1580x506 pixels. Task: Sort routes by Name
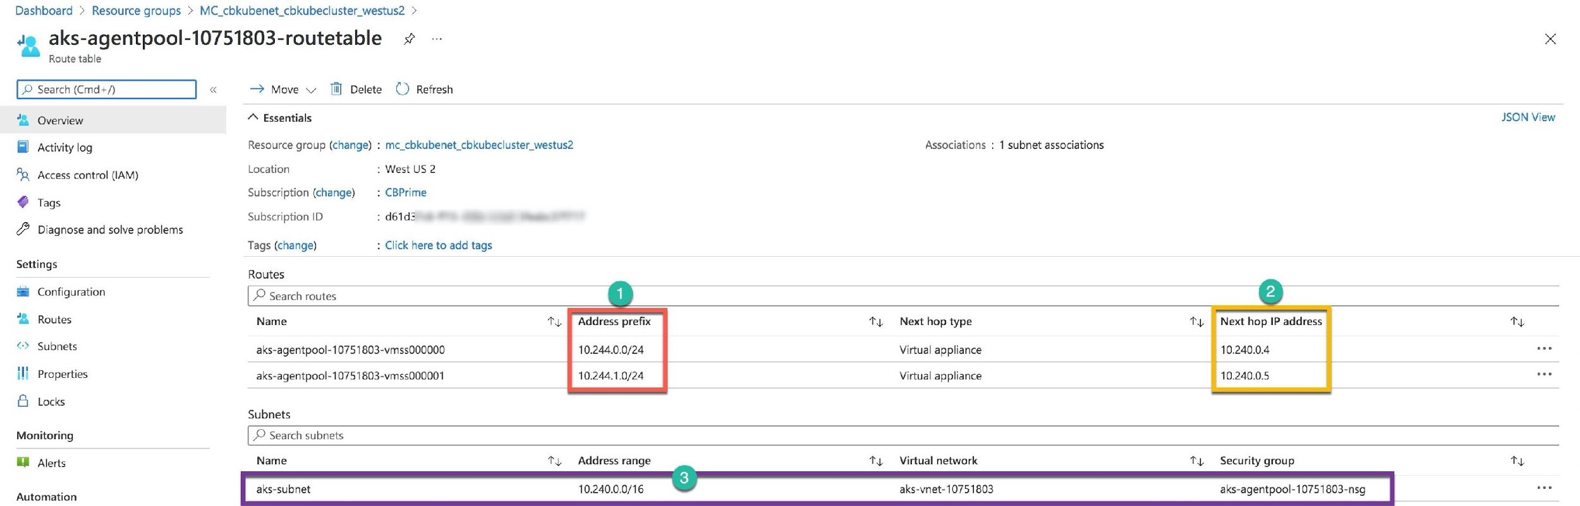tap(554, 322)
